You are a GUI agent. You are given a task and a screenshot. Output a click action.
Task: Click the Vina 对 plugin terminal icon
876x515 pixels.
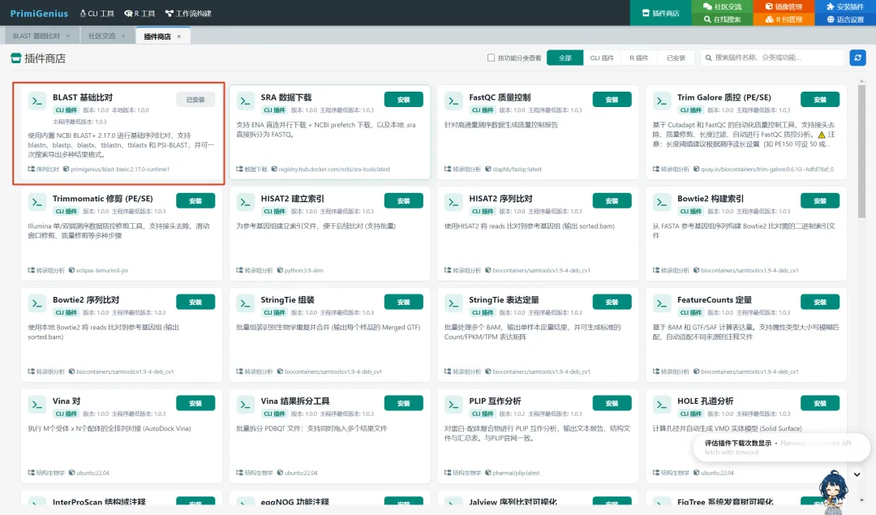coord(36,405)
